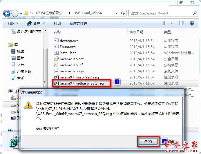
Task: Click the mcamX7_hasp_SSQ.reg file name
Action: (x=79, y=77)
